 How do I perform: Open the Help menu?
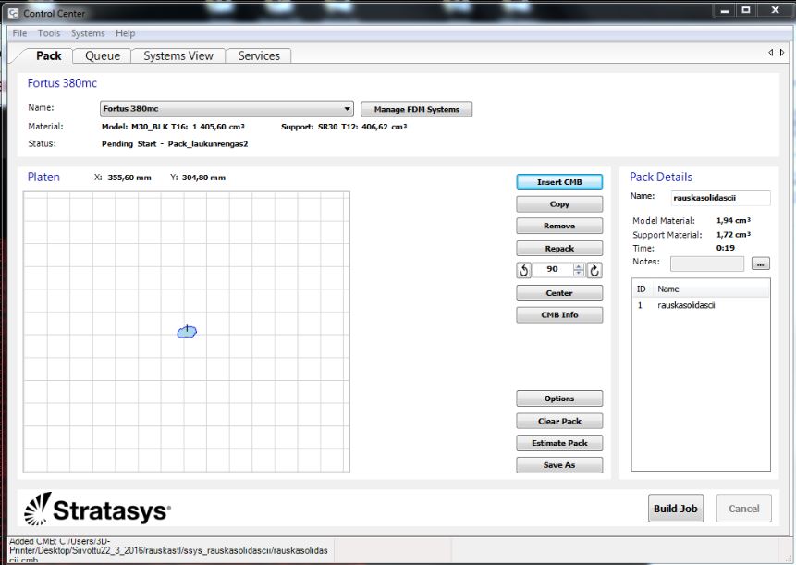tap(126, 33)
